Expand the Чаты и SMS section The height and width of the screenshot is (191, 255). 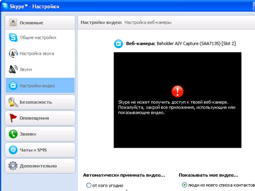pos(40,150)
